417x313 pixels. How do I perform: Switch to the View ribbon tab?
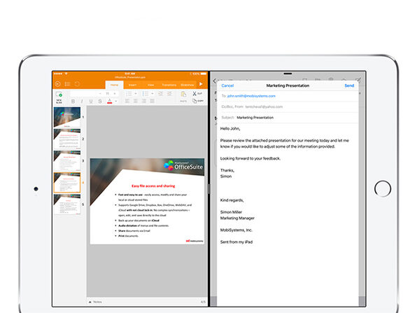point(151,85)
